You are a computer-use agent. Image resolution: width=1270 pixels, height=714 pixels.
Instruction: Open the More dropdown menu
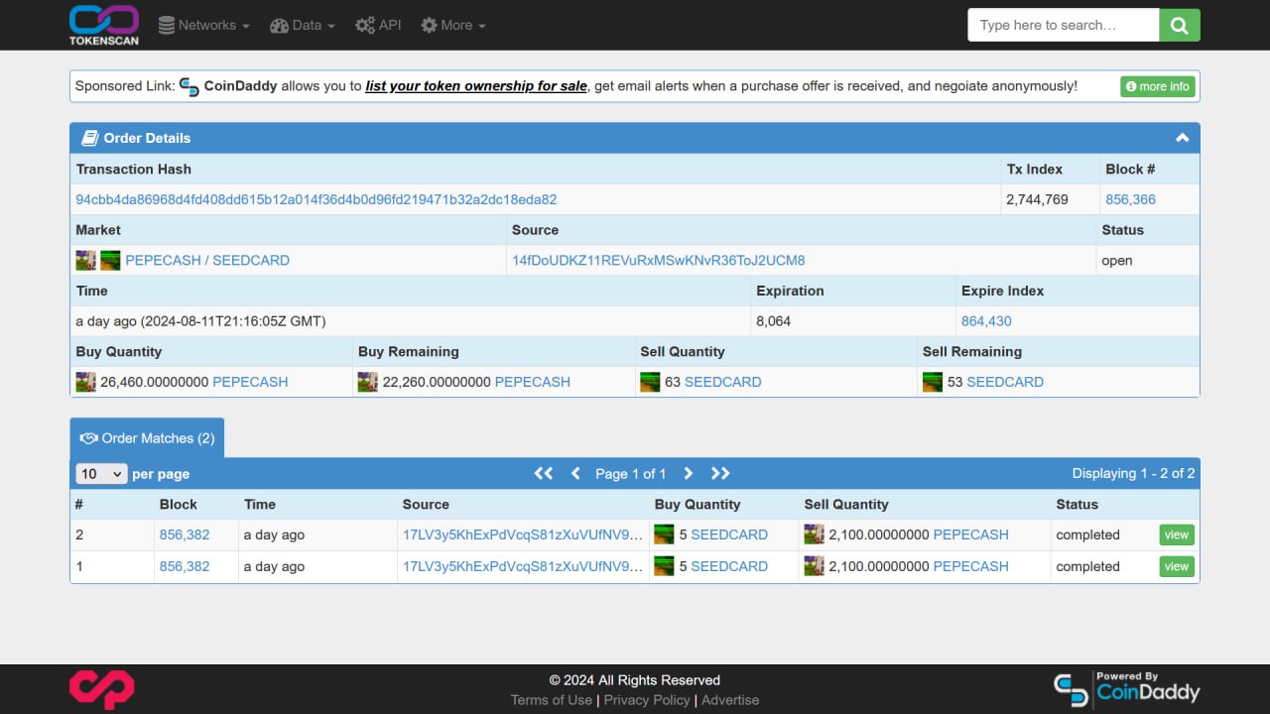click(453, 25)
